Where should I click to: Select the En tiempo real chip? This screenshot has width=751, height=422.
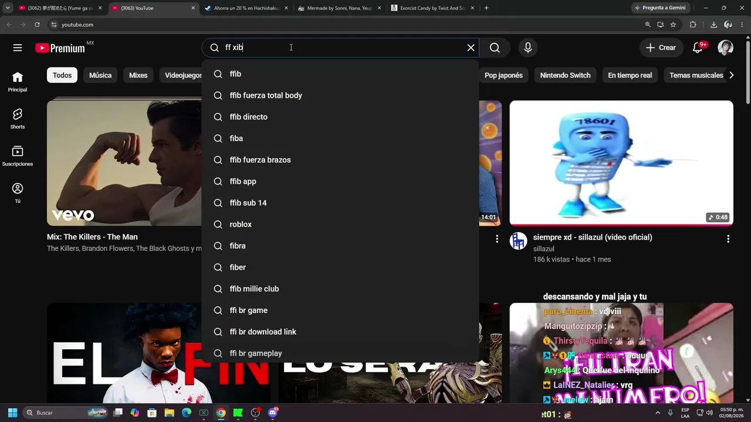pyautogui.click(x=630, y=75)
